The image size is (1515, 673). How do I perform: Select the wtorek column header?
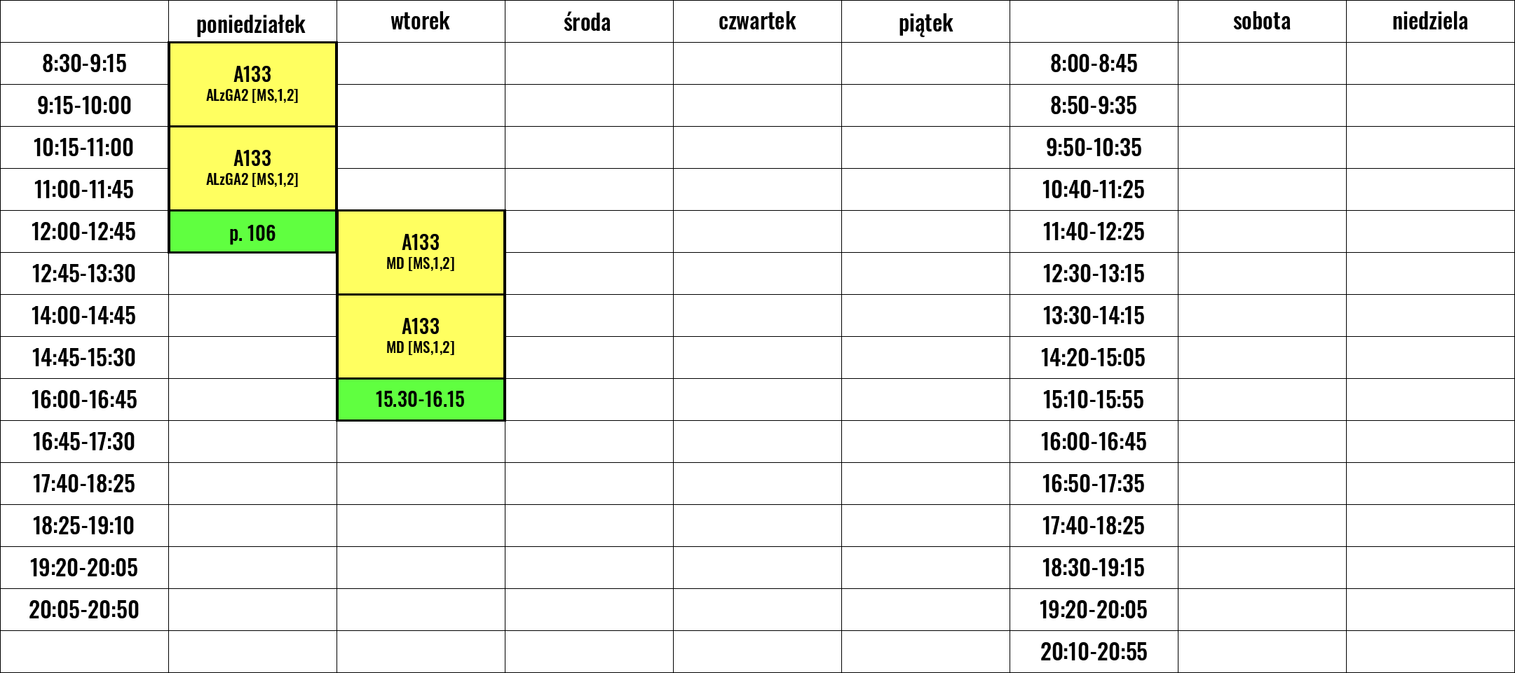pos(421,22)
